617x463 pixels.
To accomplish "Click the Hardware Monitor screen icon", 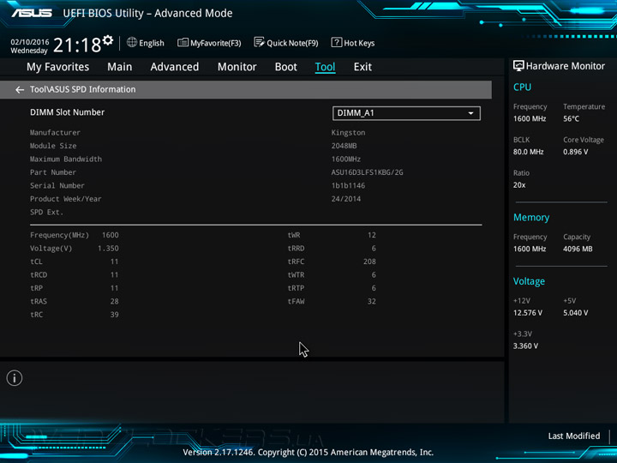I will 518,66.
